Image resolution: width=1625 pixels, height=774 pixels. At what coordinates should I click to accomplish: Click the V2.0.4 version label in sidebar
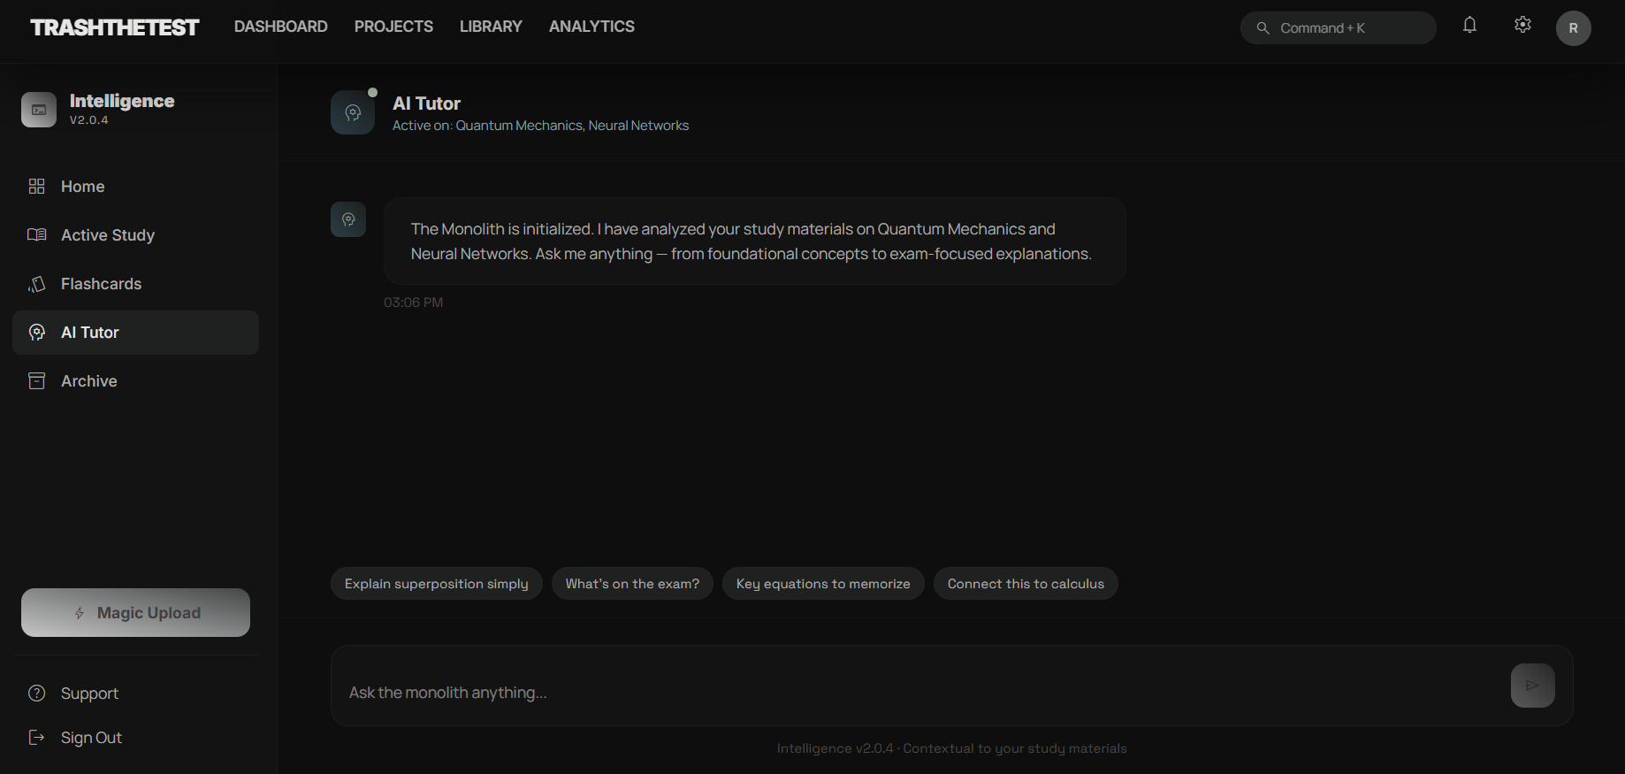89,120
